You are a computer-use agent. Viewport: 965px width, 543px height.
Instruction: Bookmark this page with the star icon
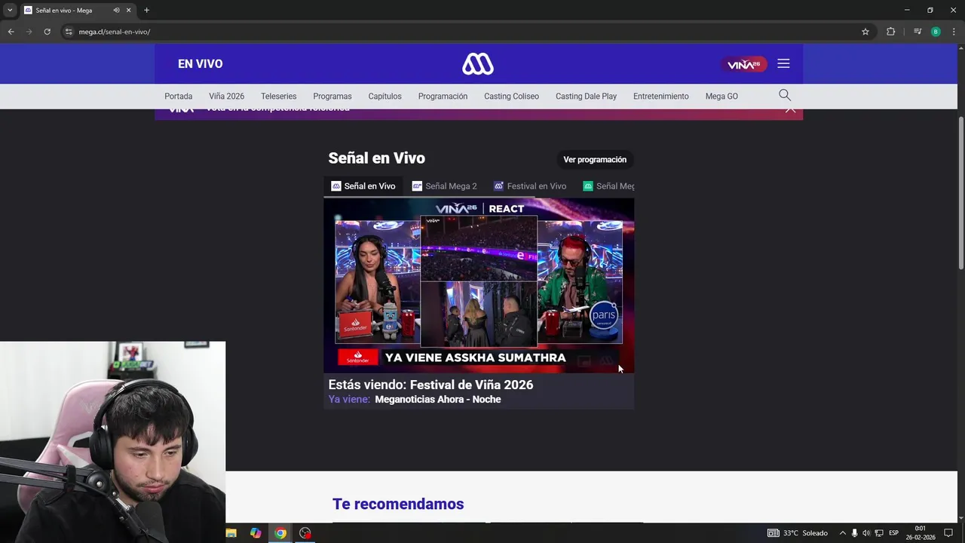[865, 32]
